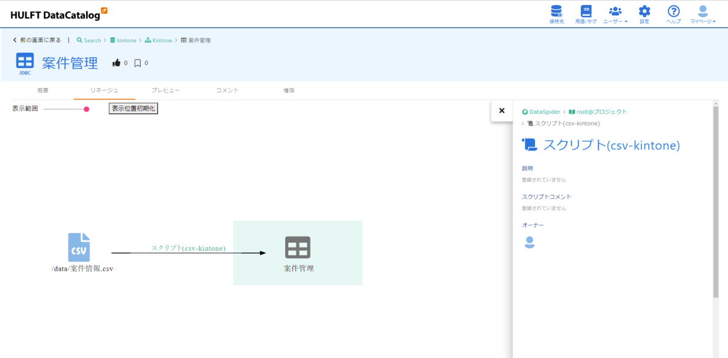Image resolution: width=728 pixels, height=358 pixels.
Task: Click the 表示位置初期化 button
Action: (x=133, y=109)
